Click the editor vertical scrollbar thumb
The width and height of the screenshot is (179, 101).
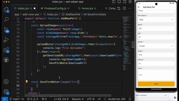[x=133, y=44]
